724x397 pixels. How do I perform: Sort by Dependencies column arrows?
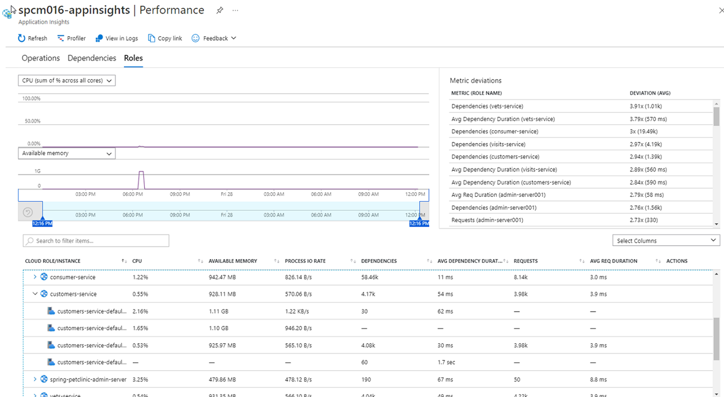(x=429, y=261)
